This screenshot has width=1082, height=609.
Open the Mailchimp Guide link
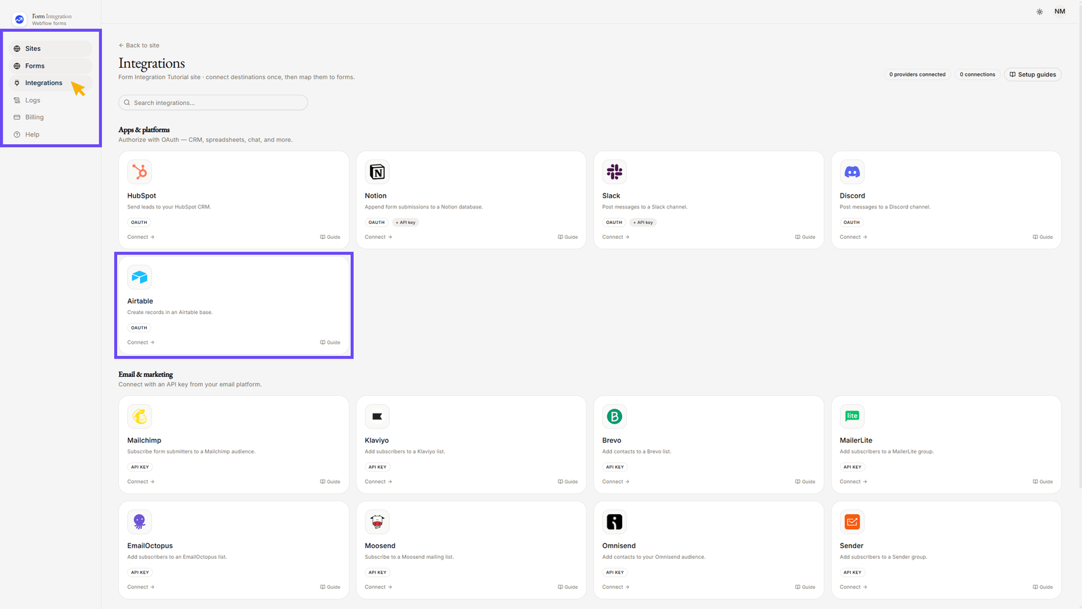coord(330,482)
